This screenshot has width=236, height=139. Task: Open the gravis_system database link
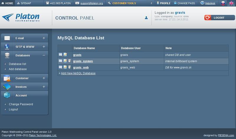click(83, 61)
